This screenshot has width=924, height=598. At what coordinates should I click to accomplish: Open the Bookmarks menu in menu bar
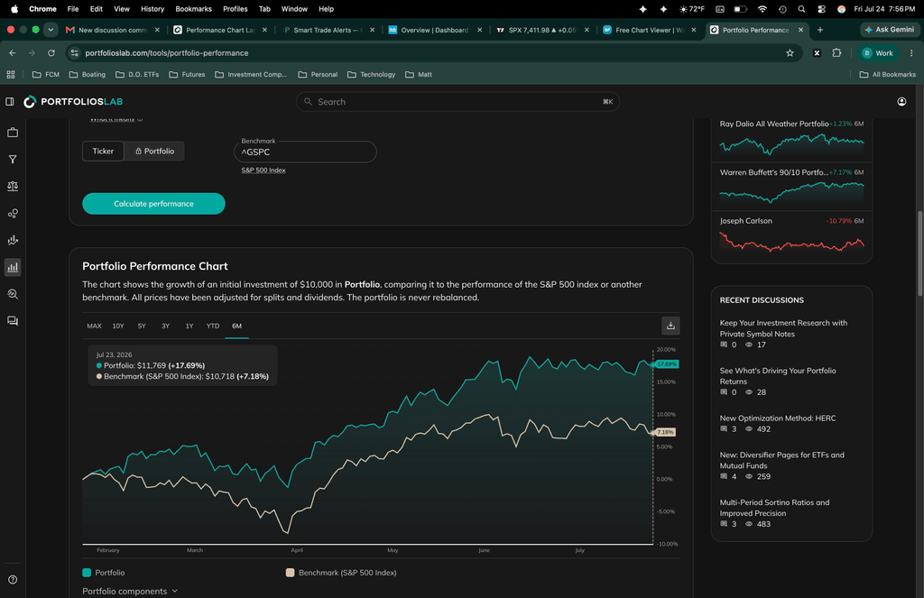[193, 9]
